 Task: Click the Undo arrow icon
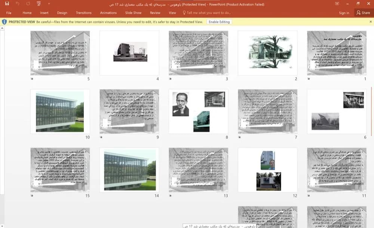click(x=18, y=4)
